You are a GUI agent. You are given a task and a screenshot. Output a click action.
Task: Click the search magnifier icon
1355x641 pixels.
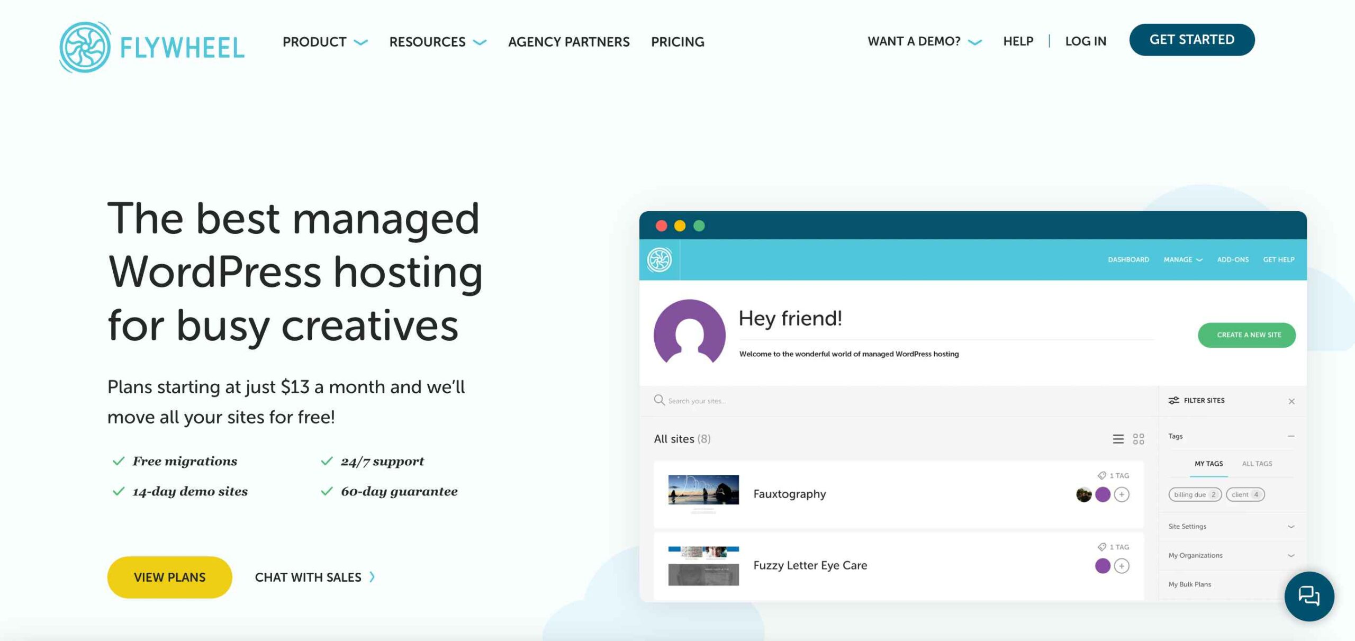659,400
